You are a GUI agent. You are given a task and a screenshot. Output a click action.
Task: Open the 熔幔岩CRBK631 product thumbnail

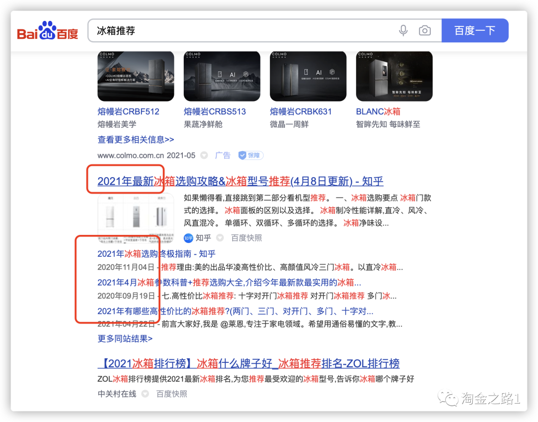pyautogui.click(x=308, y=76)
